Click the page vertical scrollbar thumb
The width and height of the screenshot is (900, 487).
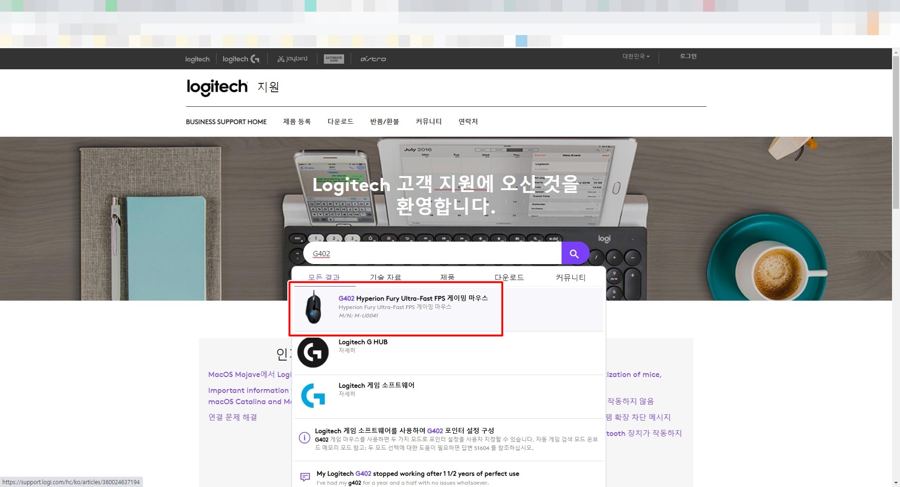pyautogui.click(x=896, y=133)
